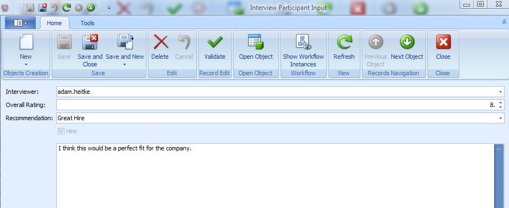Viewport: 509px width, 208px height.
Task: Select the Home ribbon tab
Action: [x=54, y=23]
